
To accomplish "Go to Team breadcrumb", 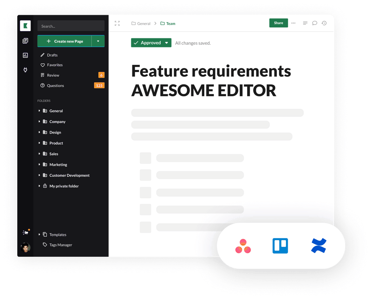I will pyautogui.click(x=168, y=24).
